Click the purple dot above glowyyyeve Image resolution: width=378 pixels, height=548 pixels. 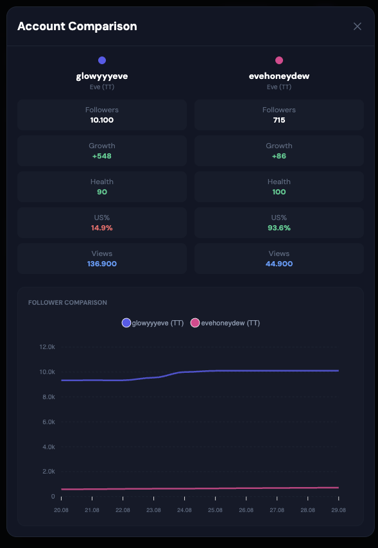click(102, 60)
